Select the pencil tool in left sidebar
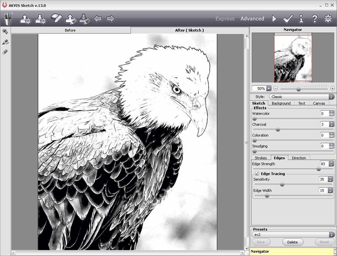The height and width of the screenshot is (256, 337). coord(5,42)
